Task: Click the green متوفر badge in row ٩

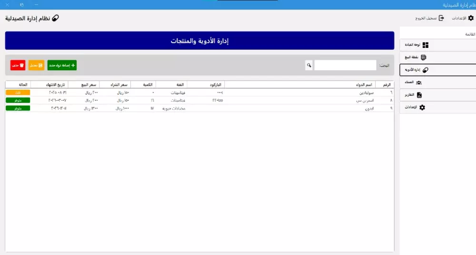Action: point(18,108)
